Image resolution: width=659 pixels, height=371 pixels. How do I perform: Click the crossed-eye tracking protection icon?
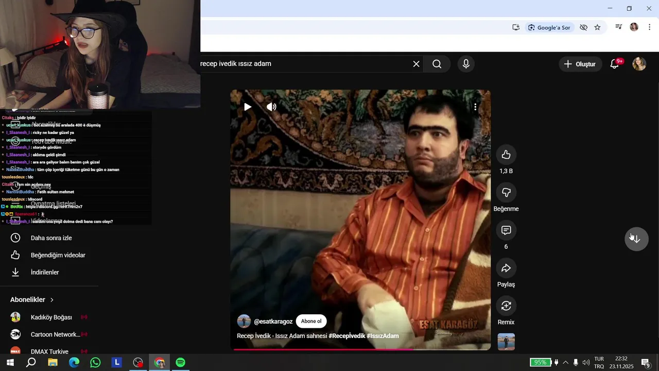(583, 27)
